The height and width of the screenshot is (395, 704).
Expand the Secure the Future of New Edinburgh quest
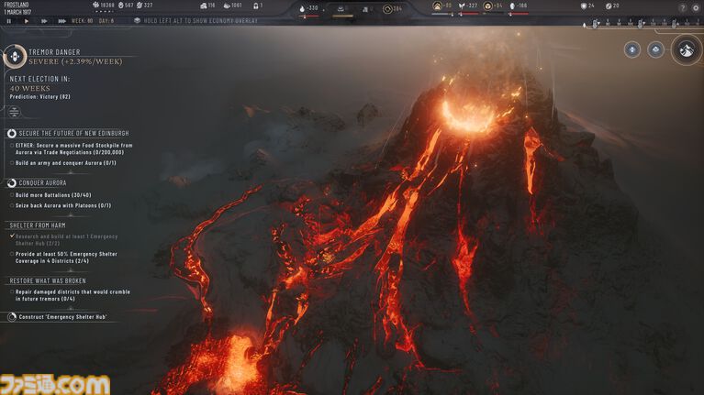(12, 133)
